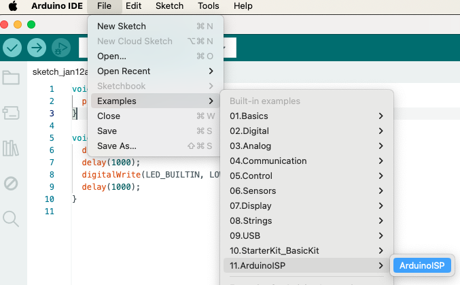Click line number 11 in gutter

(x=50, y=212)
